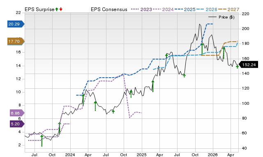Click the November 2024 dashed EPS surprise arrow
The width and height of the screenshot is (263, 157).
131,94
